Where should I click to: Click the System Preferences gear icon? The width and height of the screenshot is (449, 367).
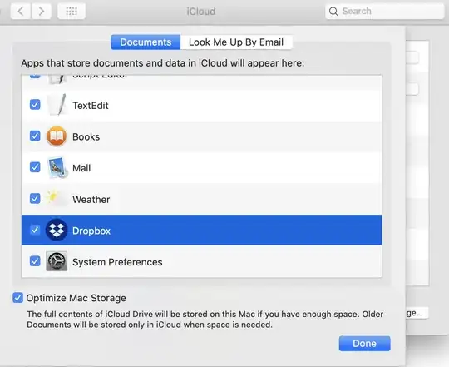[57, 261]
